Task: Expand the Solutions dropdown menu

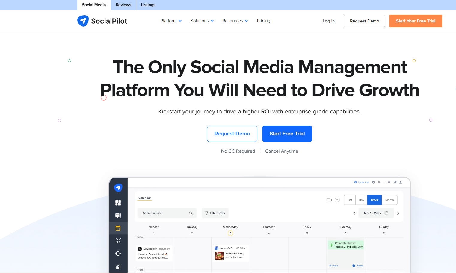Action: 202,21
